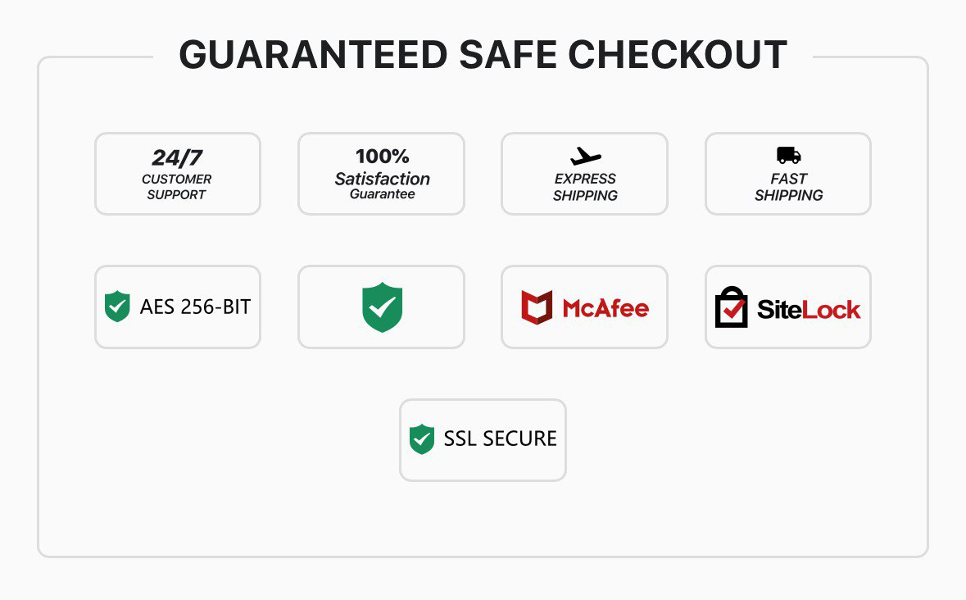Click the AES 256-BIT text label

click(x=195, y=307)
